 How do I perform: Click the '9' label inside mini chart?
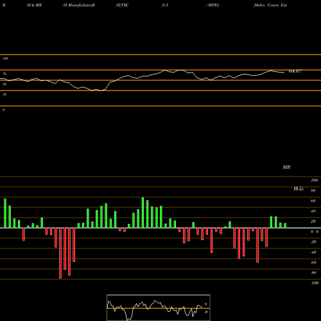(205, 304)
